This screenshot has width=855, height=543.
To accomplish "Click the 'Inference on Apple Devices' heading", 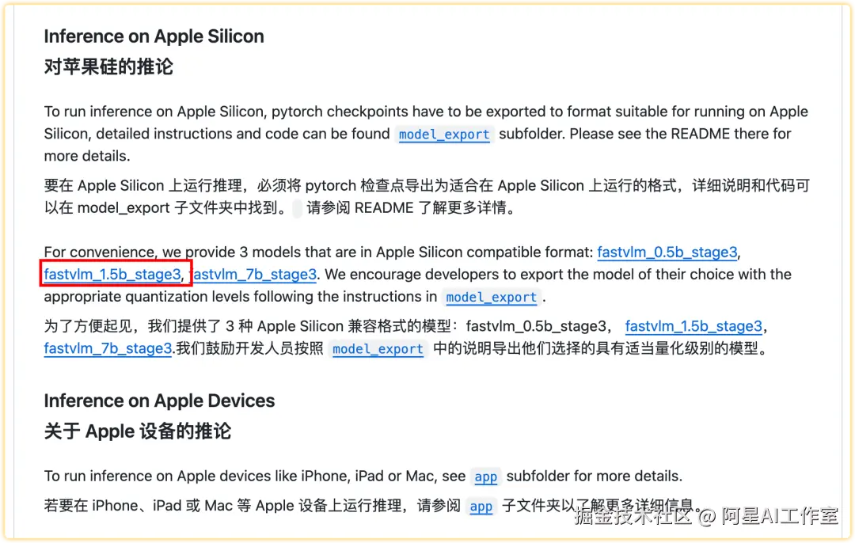I will click(x=159, y=401).
